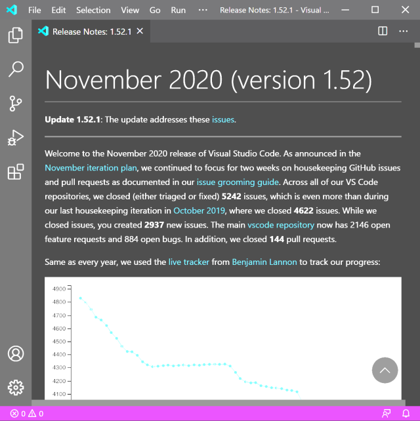The width and height of the screenshot is (420, 421).
Task: Open the Benjamin Lannon link
Action: point(264,262)
